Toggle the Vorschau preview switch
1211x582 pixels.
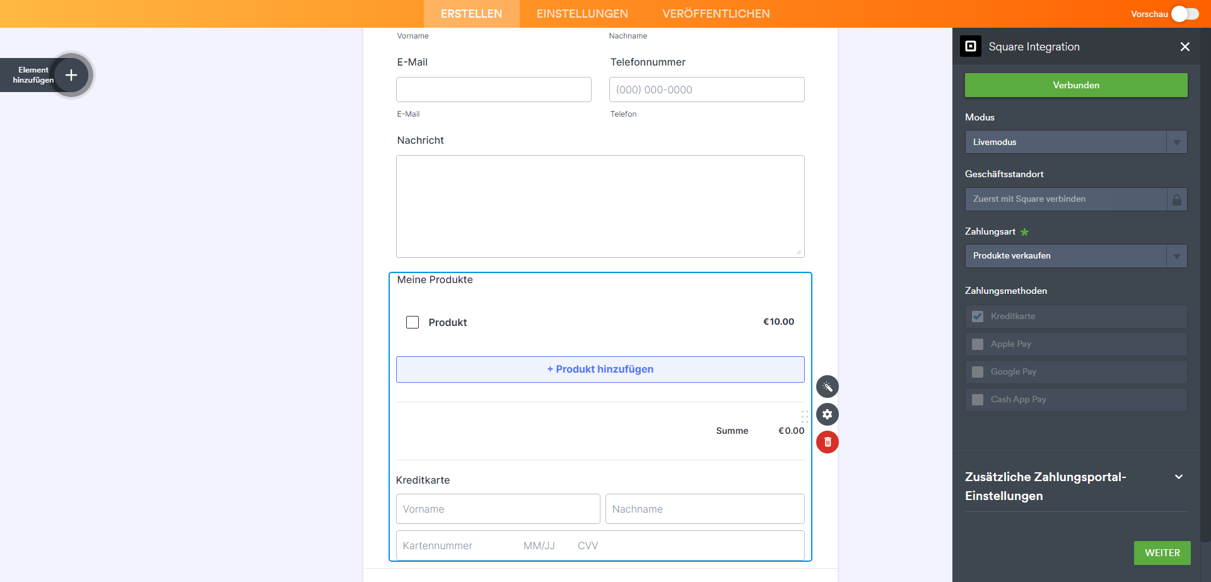pyautogui.click(x=1185, y=14)
